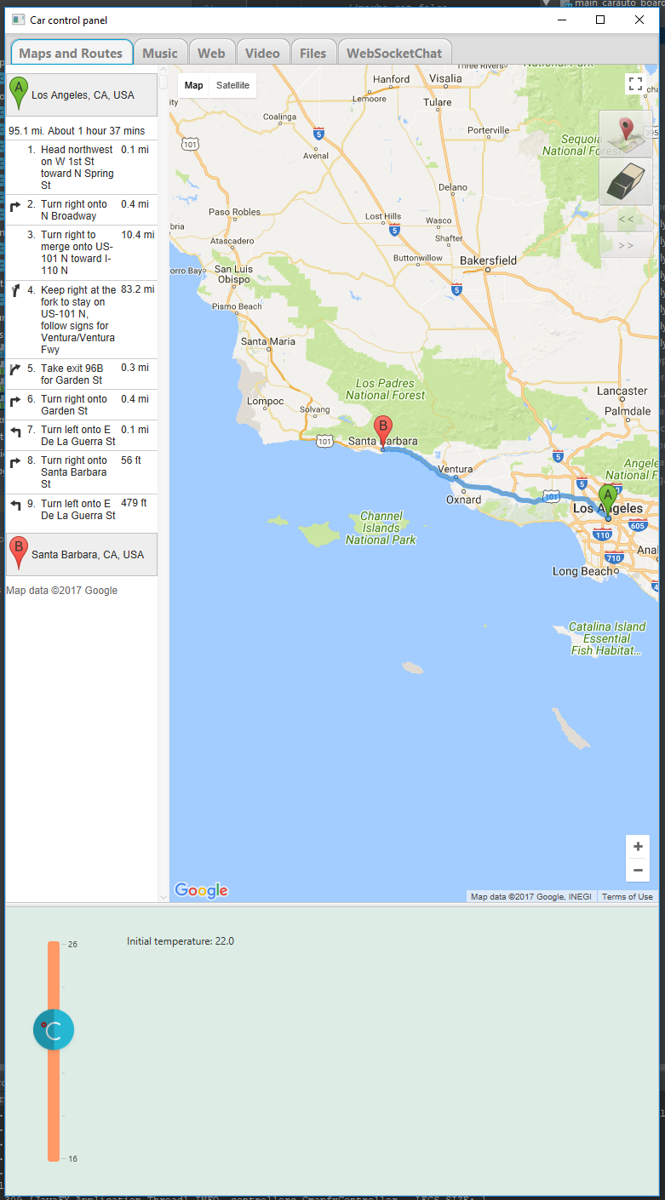This screenshot has width=665, height=1200.
Task: Click the '>>' next button on the map
Action: (x=626, y=245)
